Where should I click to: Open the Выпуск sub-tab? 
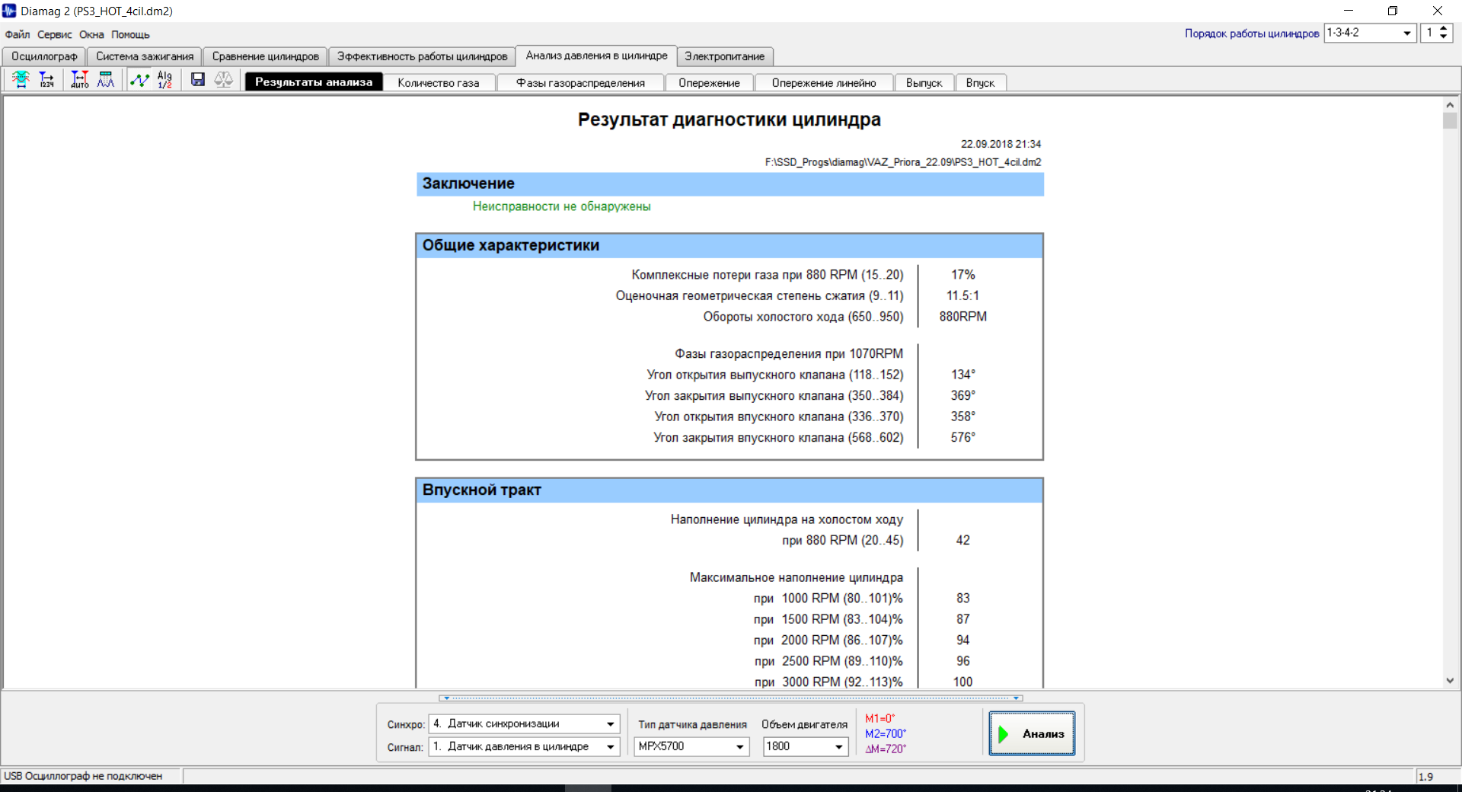click(924, 83)
